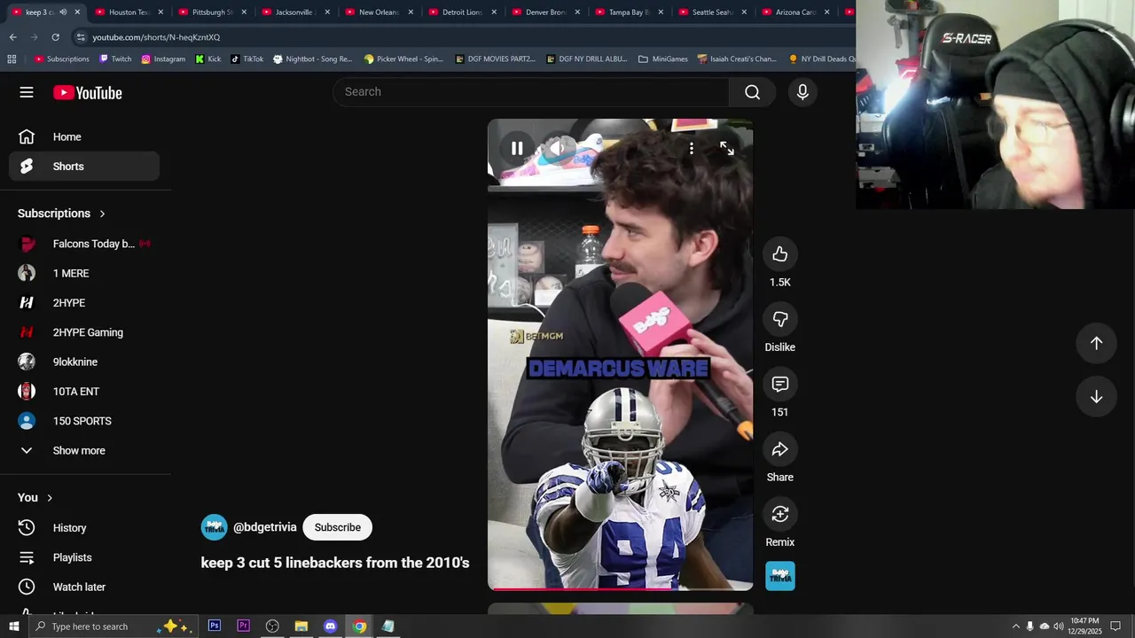Open History in the sidebar
The height and width of the screenshot is (638, 1135).
click(84, 528)
